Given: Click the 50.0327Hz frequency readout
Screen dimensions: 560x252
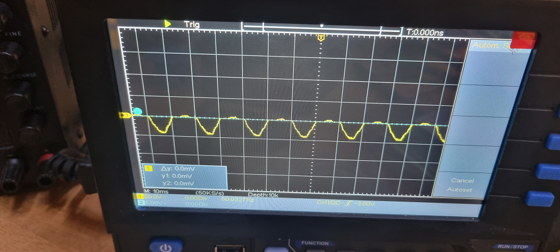Looking at the screenshot, I should coord(238,198).
